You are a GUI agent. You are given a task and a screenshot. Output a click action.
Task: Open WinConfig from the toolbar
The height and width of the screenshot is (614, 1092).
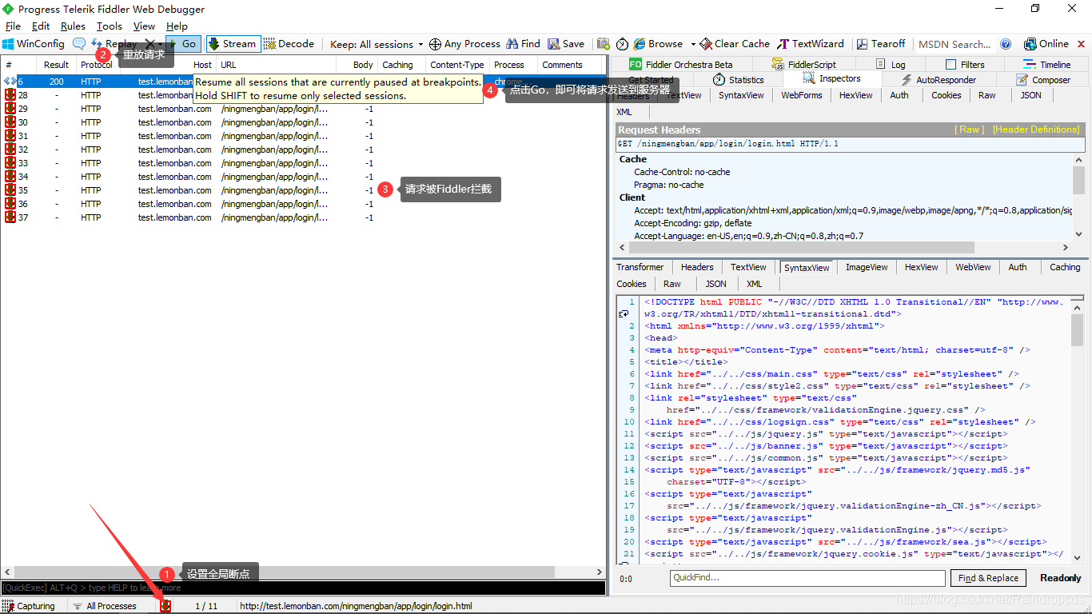tap(34, 44)
